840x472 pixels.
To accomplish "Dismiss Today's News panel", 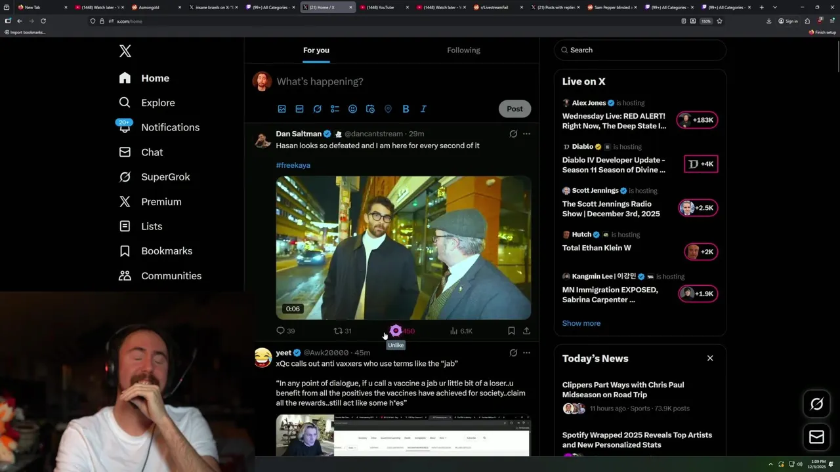I will (710, 358).
